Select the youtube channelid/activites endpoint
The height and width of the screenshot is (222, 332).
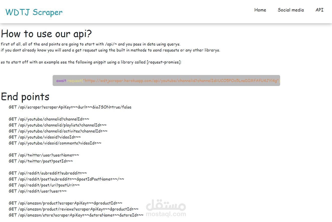coord(58,131)
